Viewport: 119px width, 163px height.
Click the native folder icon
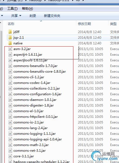[10, 43]
